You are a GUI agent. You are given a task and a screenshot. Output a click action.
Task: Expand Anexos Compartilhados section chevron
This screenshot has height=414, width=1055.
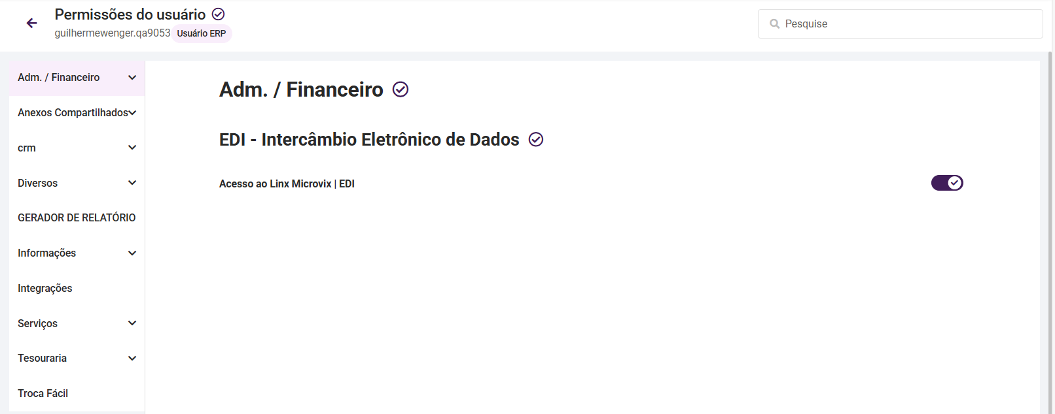133,113
